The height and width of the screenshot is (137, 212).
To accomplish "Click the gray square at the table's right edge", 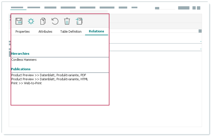I will pyautogui.click(x=200, y=31).
